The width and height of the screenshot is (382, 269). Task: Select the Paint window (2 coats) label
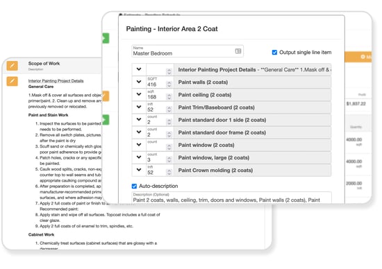(206, 145)
